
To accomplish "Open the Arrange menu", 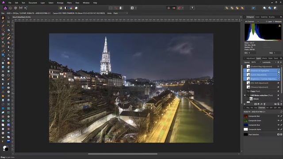I will pos(60,3).
